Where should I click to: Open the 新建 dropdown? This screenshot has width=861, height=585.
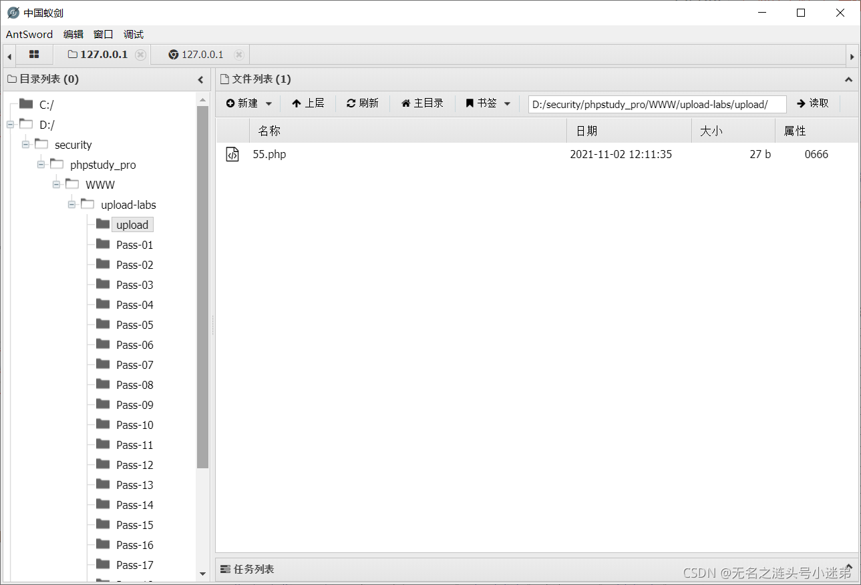coord(249,103)
